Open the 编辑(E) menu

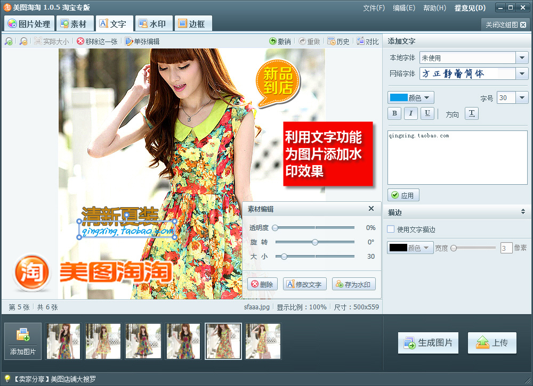click(x=404, y=8)
